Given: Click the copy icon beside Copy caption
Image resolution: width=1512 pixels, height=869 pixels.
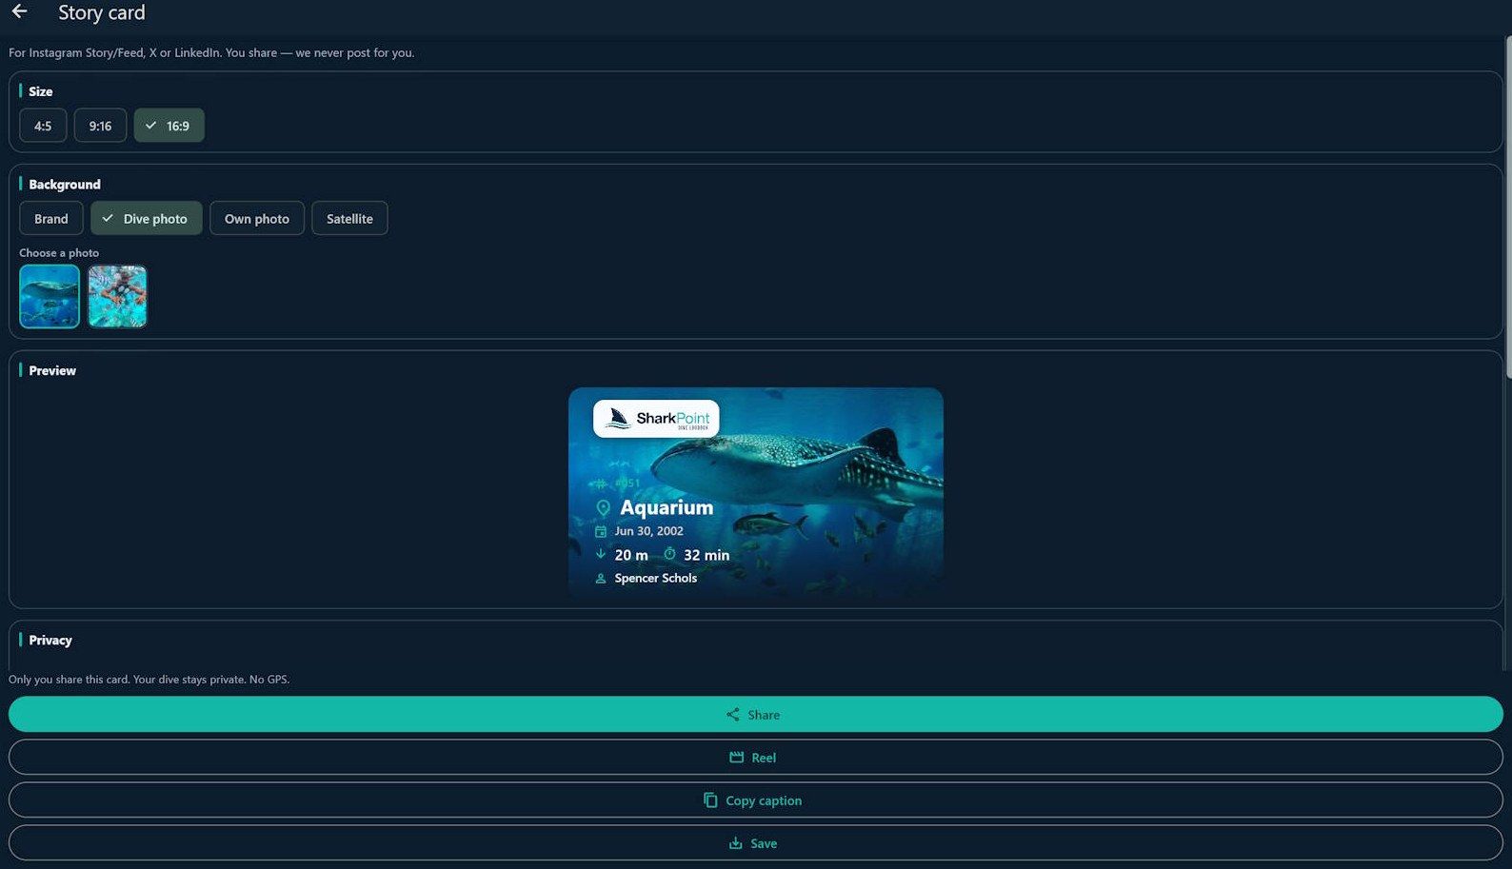Looking at the screenshot, I should click(710, 800).
